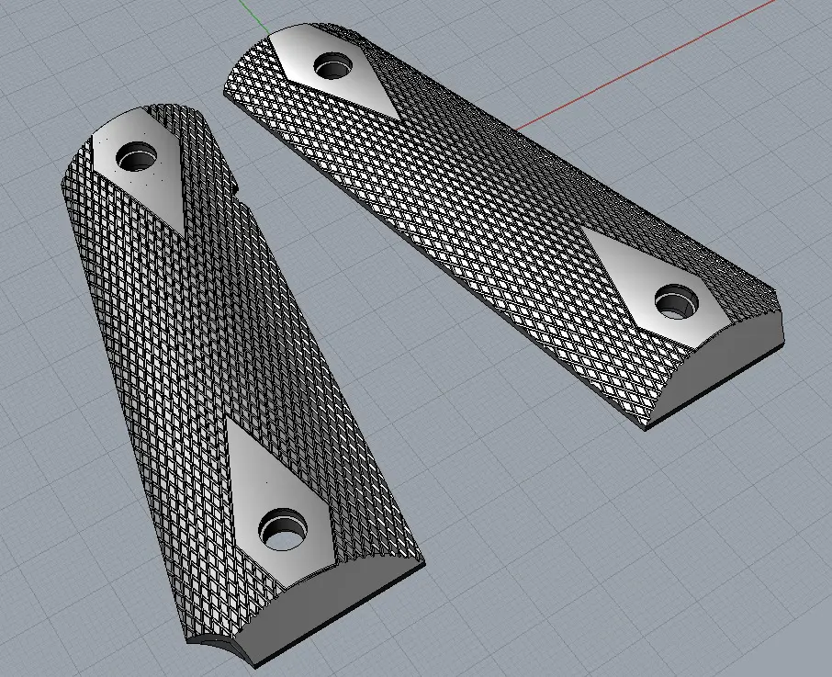Select the red X-axis line in viewport
Screen dimensions: 832x677
tap(645, 66)
